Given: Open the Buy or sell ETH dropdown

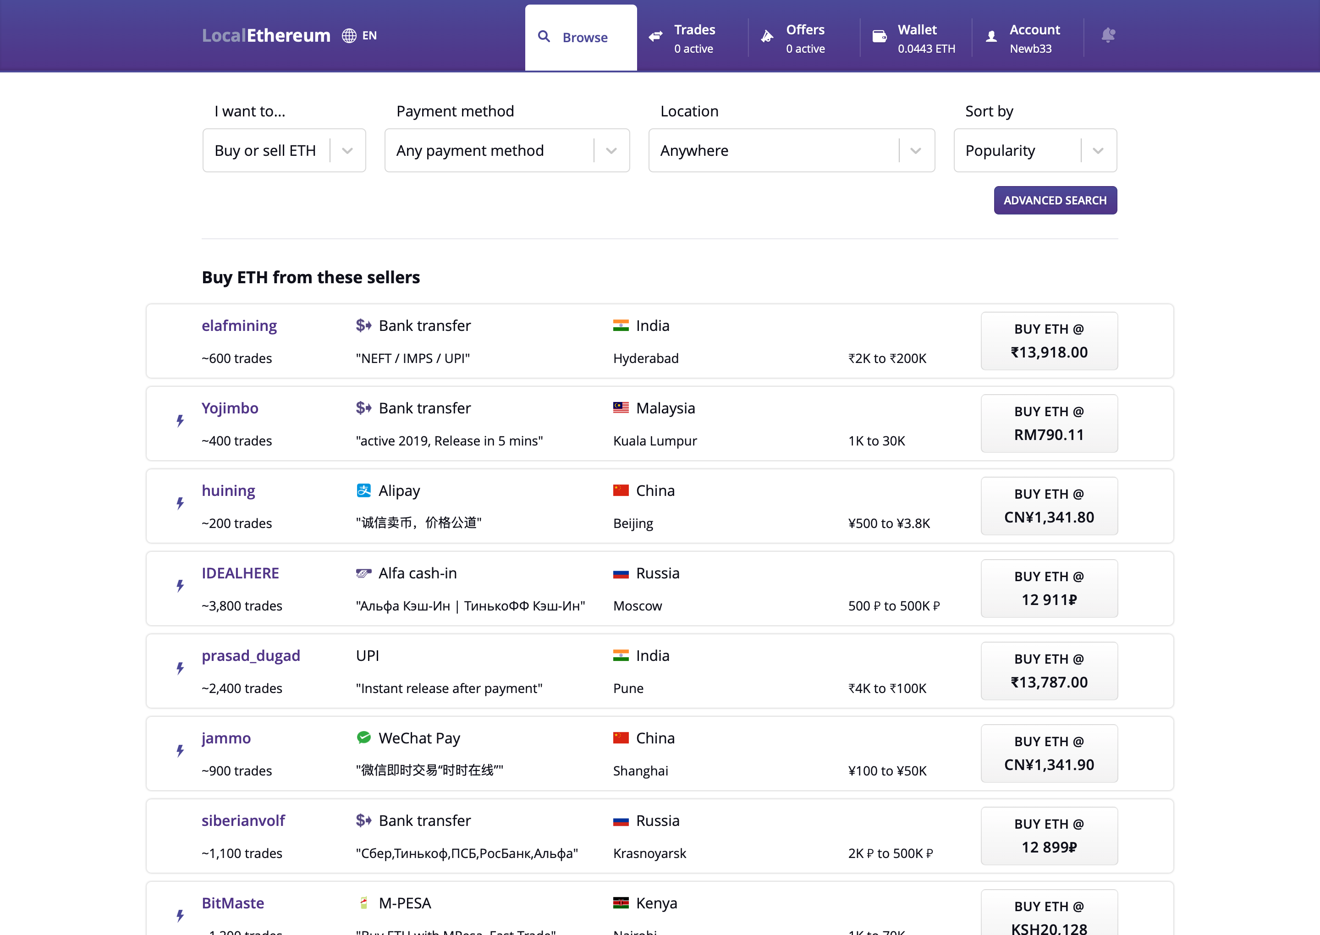Looking at the screenshot, I should click(x=284, y=151).
